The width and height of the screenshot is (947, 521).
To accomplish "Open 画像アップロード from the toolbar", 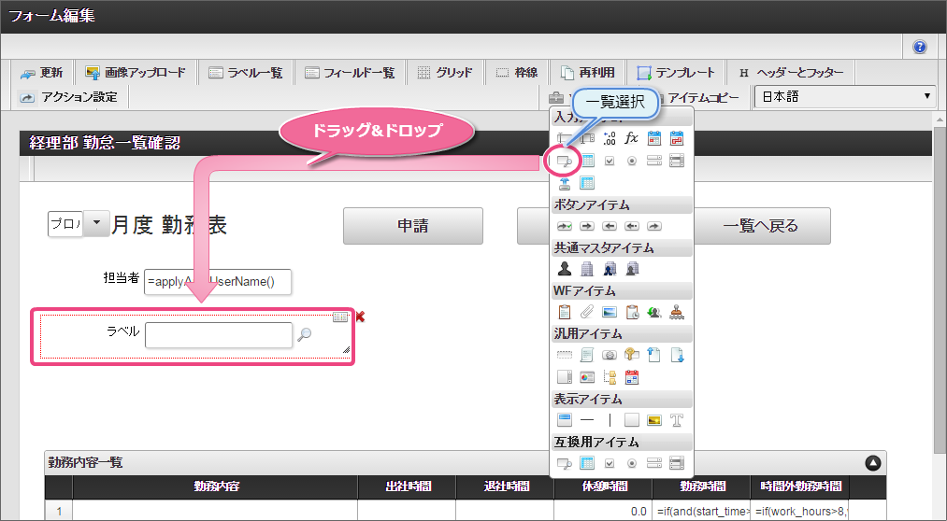I will click(x=136, y=73).
